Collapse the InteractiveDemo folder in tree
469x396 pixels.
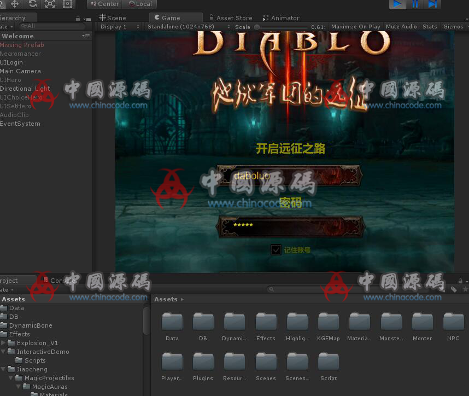coord(3,351)
